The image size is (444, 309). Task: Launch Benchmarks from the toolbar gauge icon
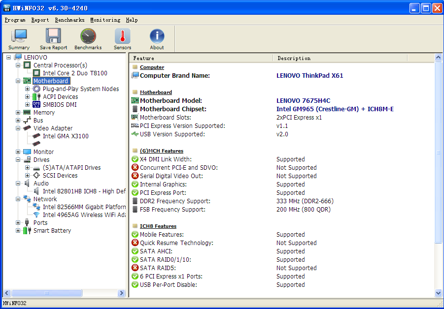88,36
